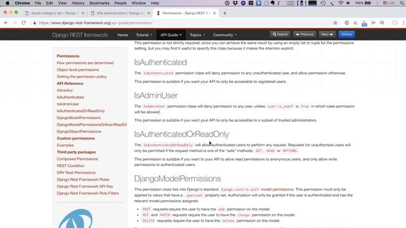406x228 pixels.
Task: Open REST Condition sidebar link
Action: tap(70, 166)
